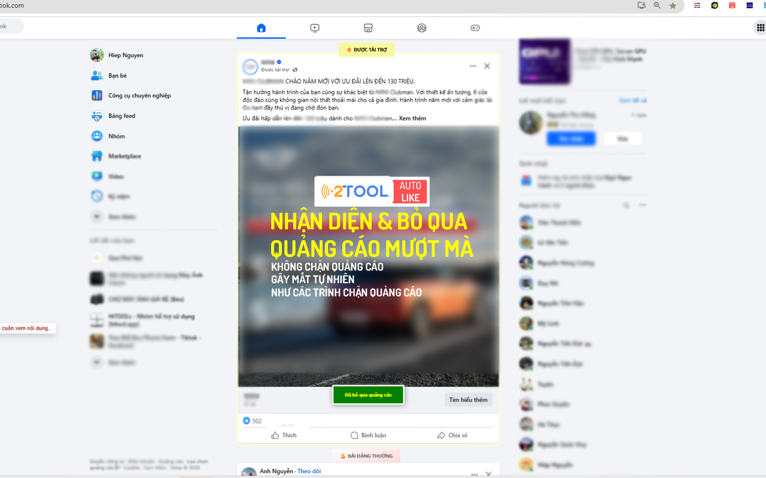Click the Tìm hiểu thêm button
The width and height of the screenshot is (766, 478).
tap(469, 399)
